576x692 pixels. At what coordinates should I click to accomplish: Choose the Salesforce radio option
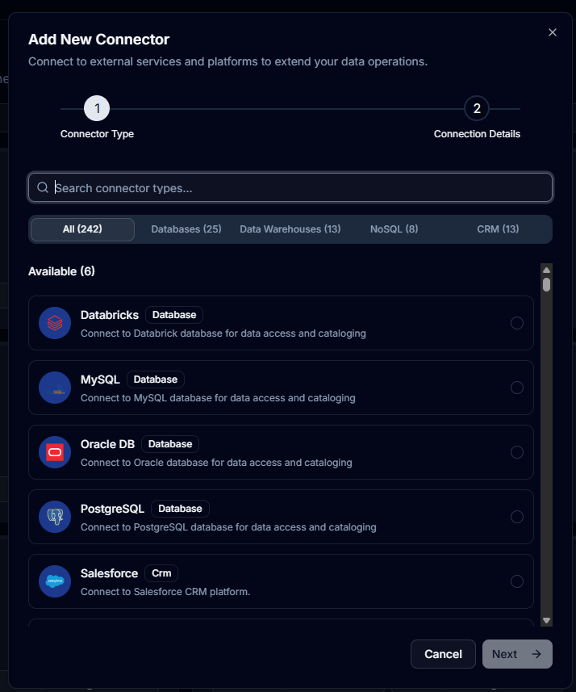(x=517, y=581)
